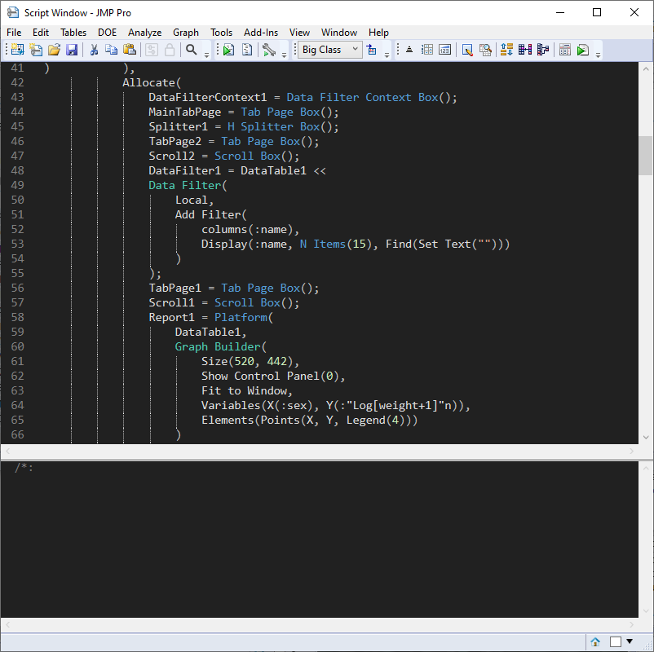Click "Local," on line 50
Image resolution: width=654 pixels, height=652 pixels.
(x=194, y=200)
